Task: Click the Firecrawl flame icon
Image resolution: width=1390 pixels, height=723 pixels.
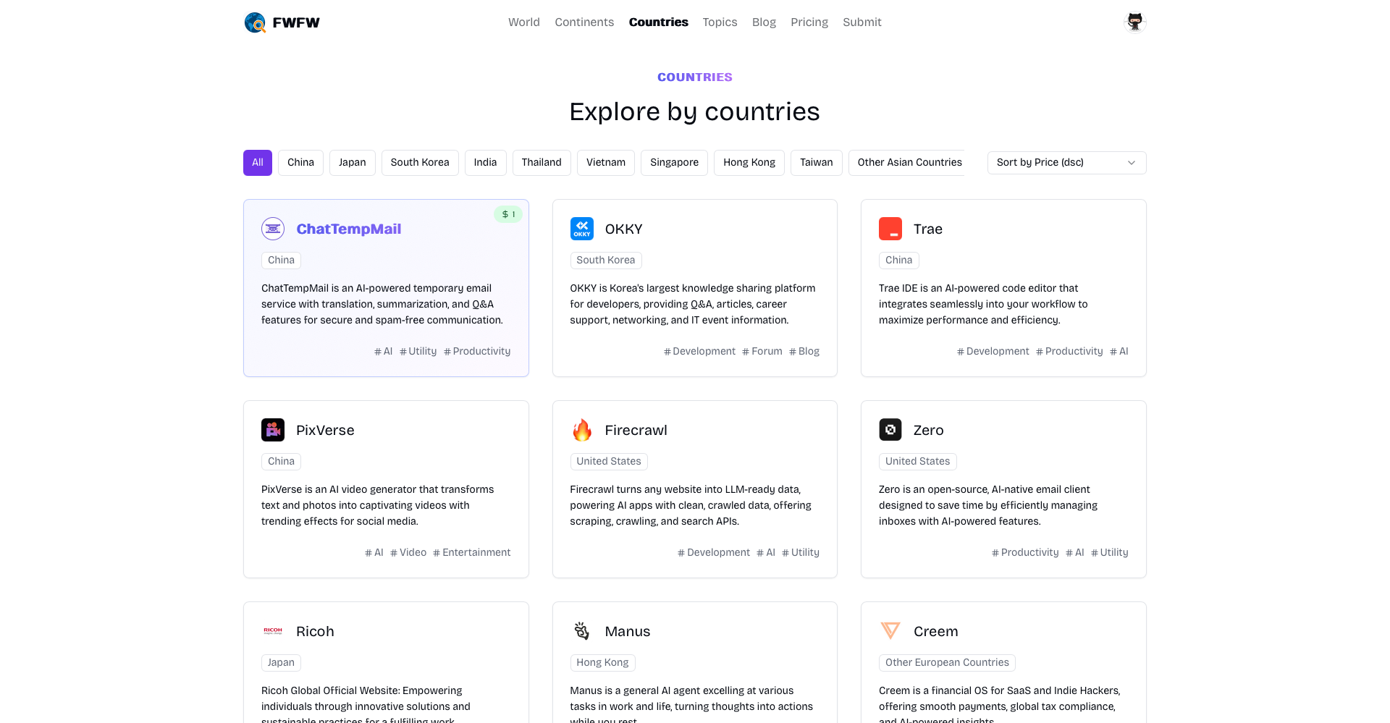Action: [582, 430]
